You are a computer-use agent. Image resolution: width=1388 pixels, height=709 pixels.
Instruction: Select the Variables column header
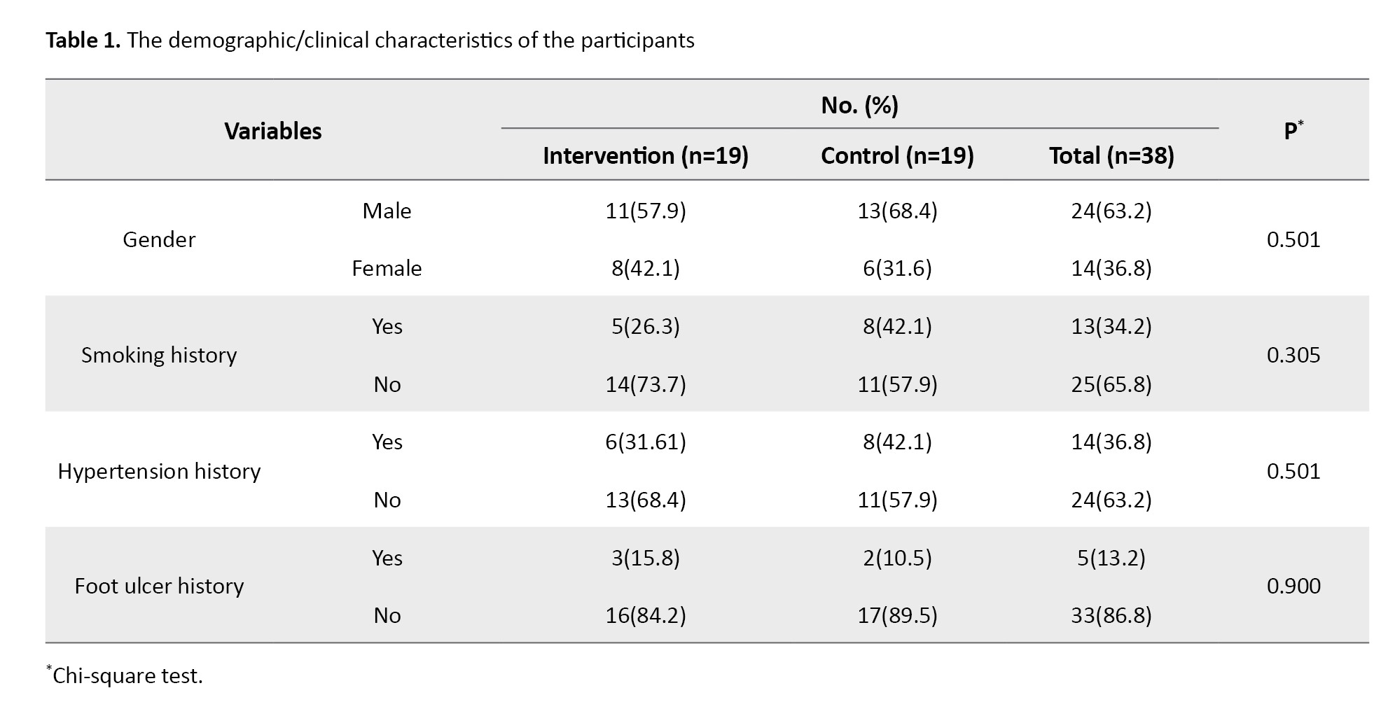coord(273,131)
